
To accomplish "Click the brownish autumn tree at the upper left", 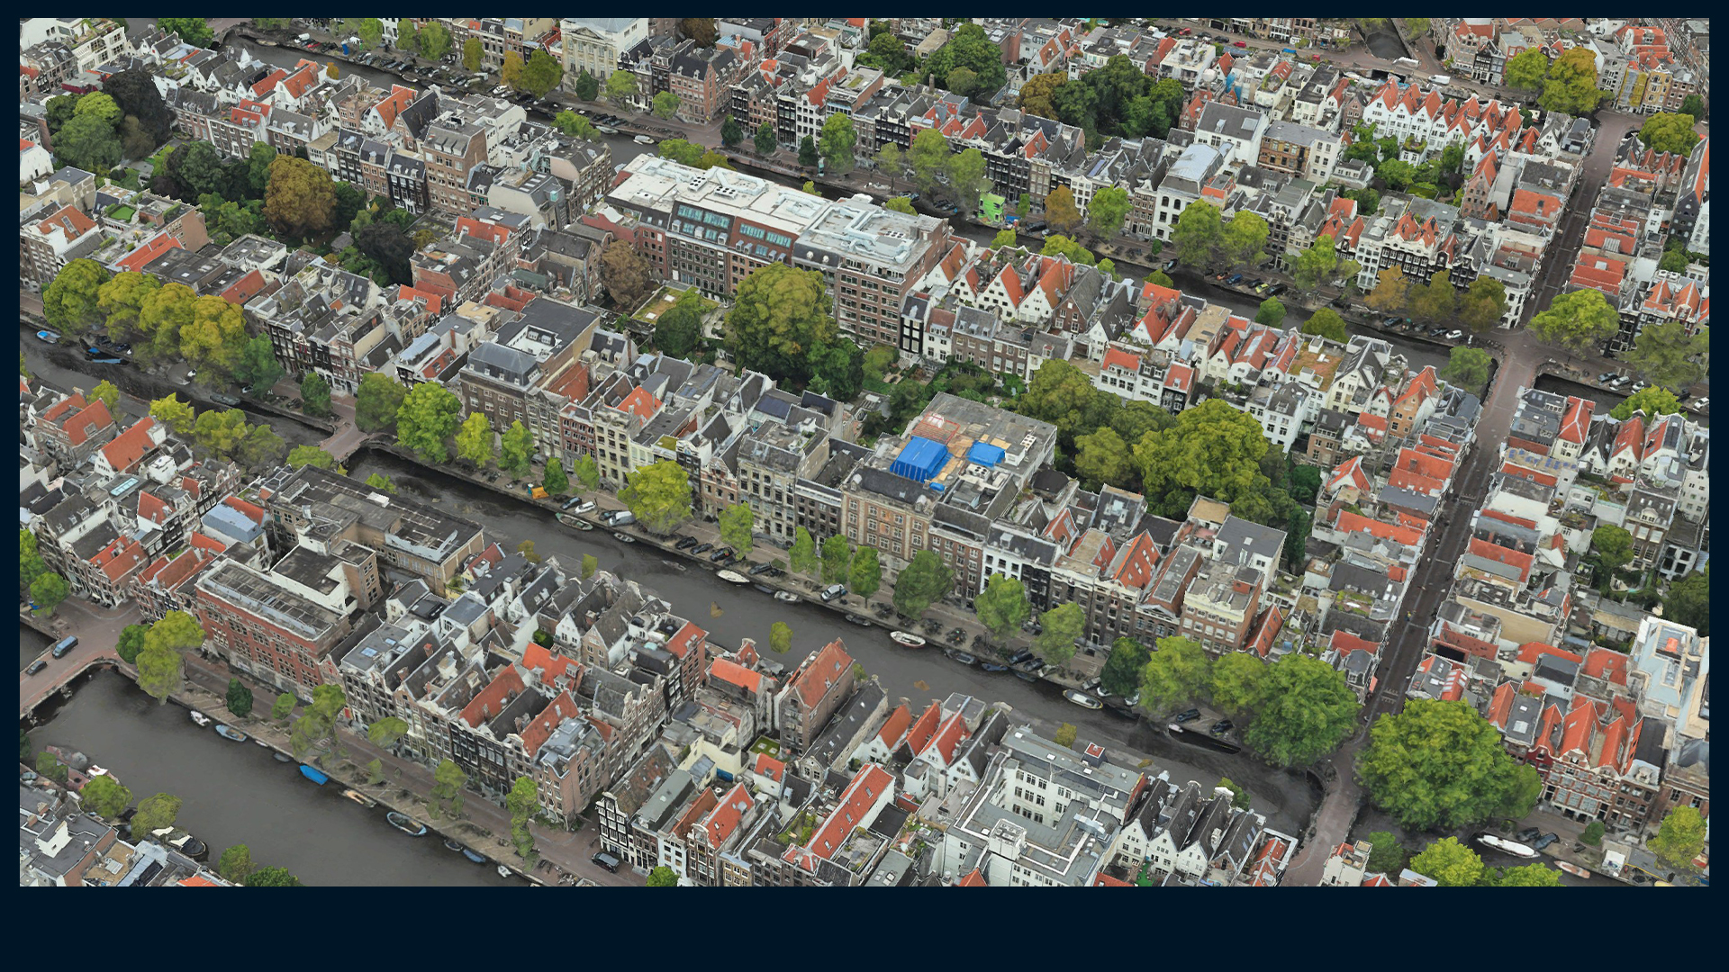I will point(299,193).
